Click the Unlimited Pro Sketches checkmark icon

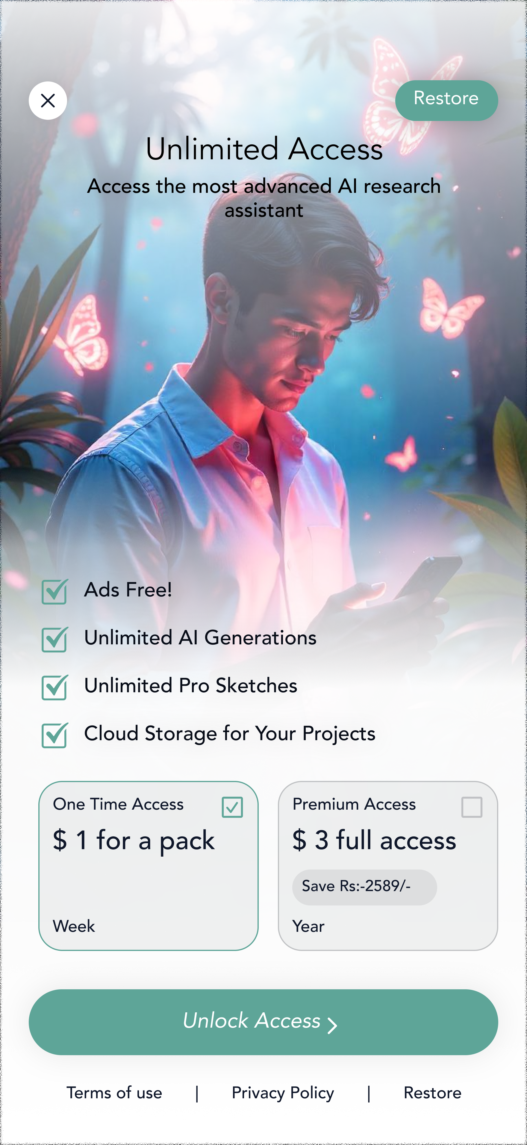click(55, 687)
